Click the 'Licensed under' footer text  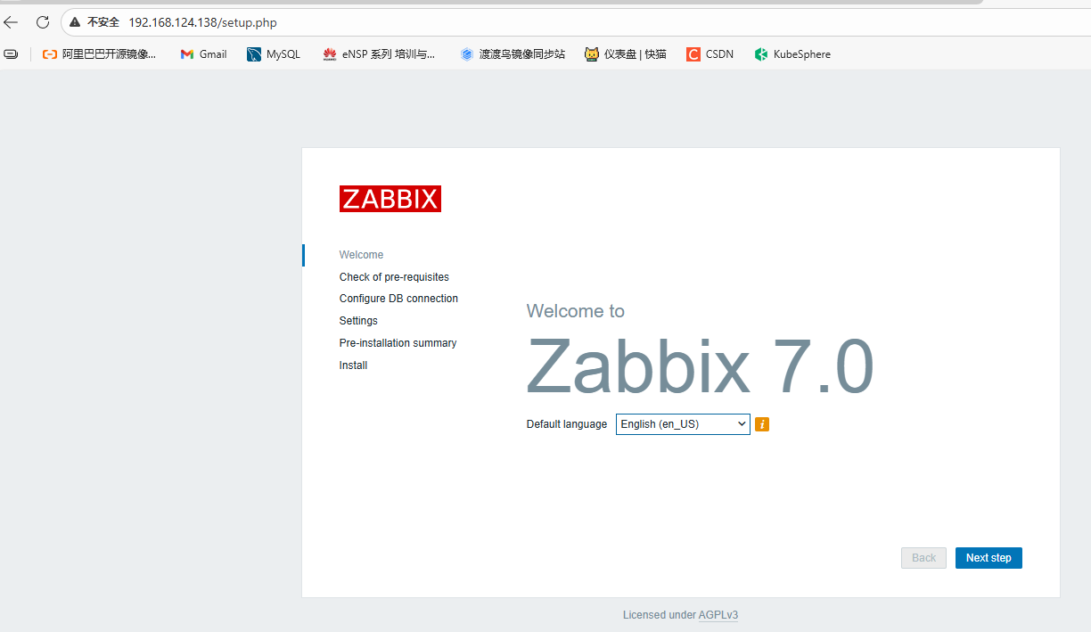coord(660,615)
